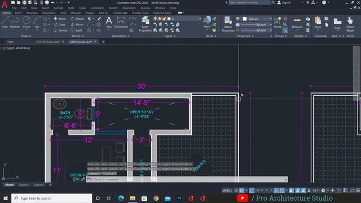Click the command line input field
Image resolution: width=361 pixels, height=203 pixels.
tap(187, 179)
